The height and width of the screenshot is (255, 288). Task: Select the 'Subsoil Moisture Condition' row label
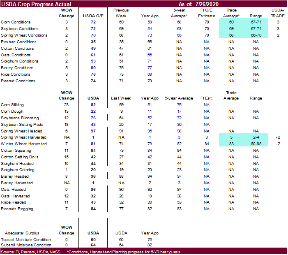(26, 245)
